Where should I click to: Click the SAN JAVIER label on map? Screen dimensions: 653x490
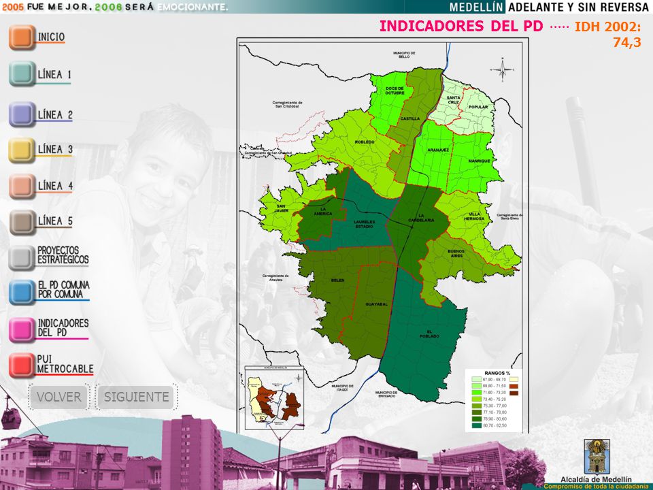click(x=281, y=208)
